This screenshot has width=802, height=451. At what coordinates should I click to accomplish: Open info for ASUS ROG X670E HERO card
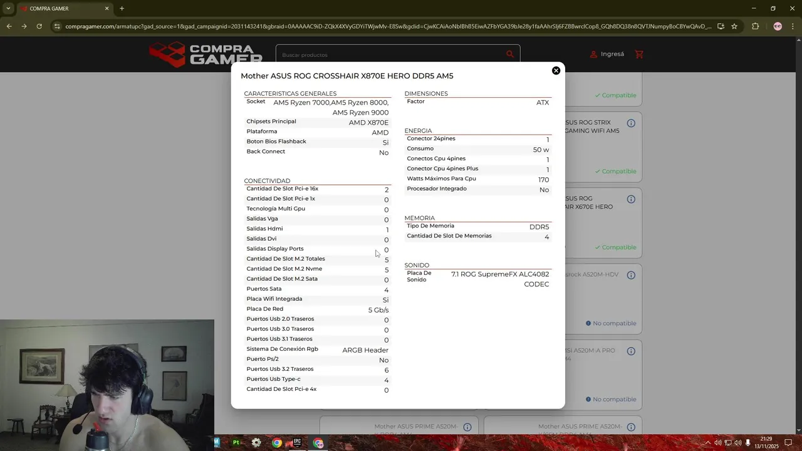tap(631, 199)
